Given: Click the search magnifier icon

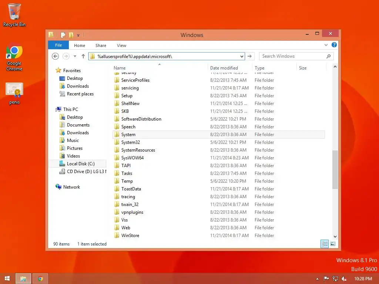Looking at the screenshot, I should pos(328,56).
